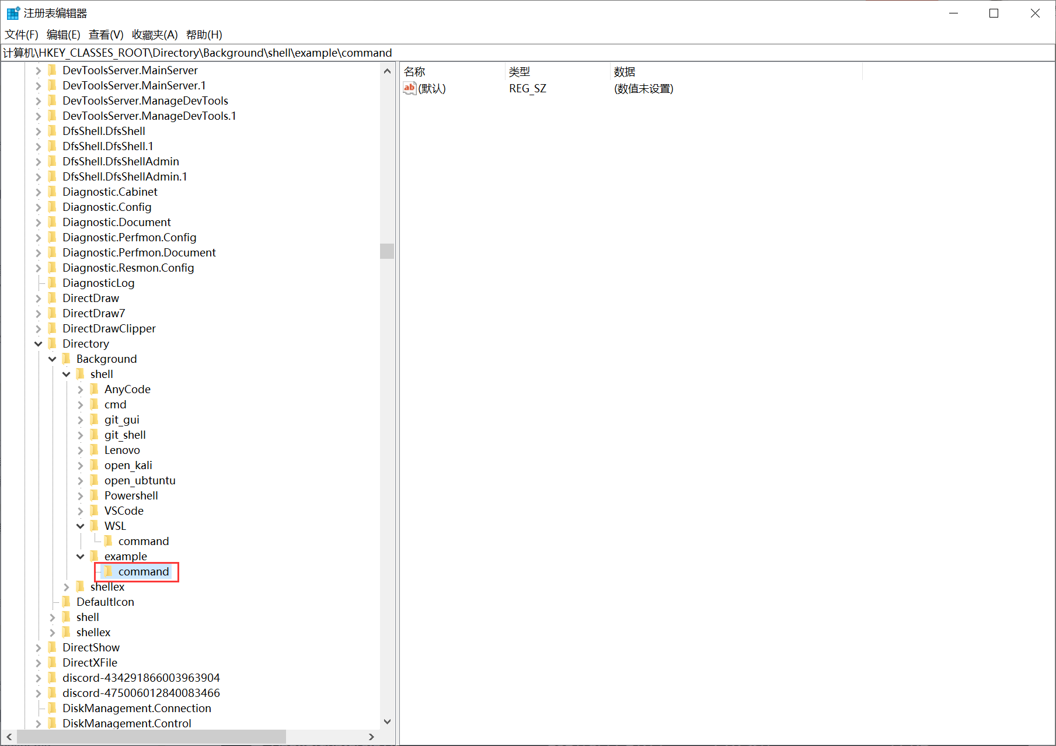Click the folder icon of git_gui key

pyautogui.click(x=95, y=419)
